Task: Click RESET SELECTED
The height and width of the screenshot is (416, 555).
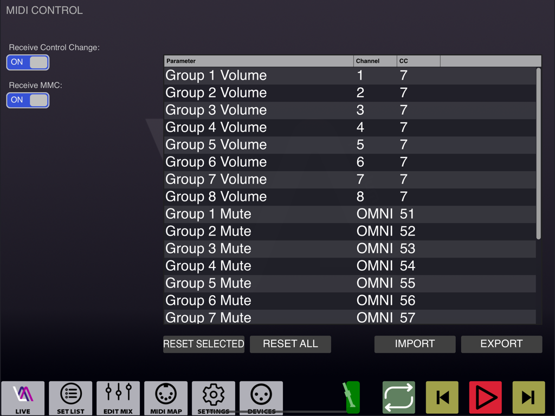Action: coord(204,344)
